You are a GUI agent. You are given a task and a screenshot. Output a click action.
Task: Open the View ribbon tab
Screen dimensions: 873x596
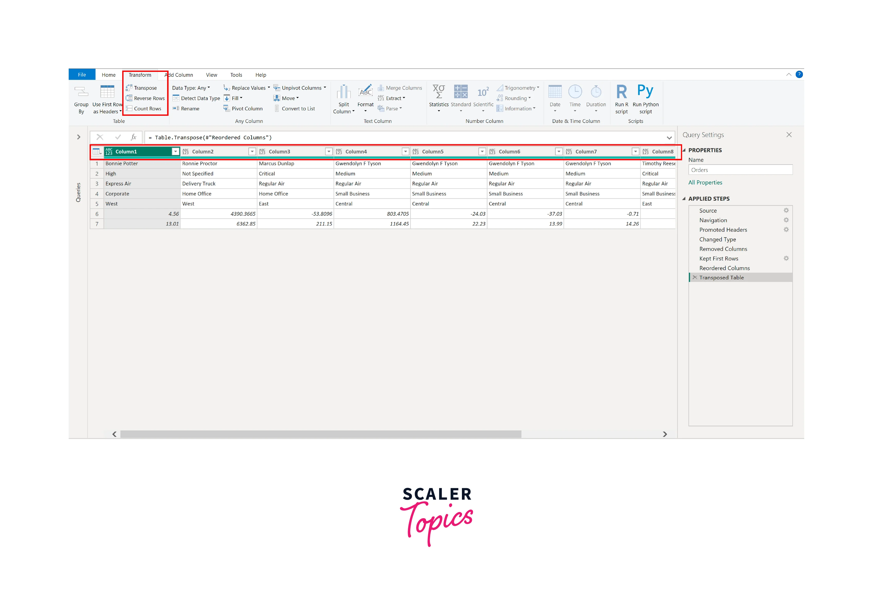(x=212, y=75)
